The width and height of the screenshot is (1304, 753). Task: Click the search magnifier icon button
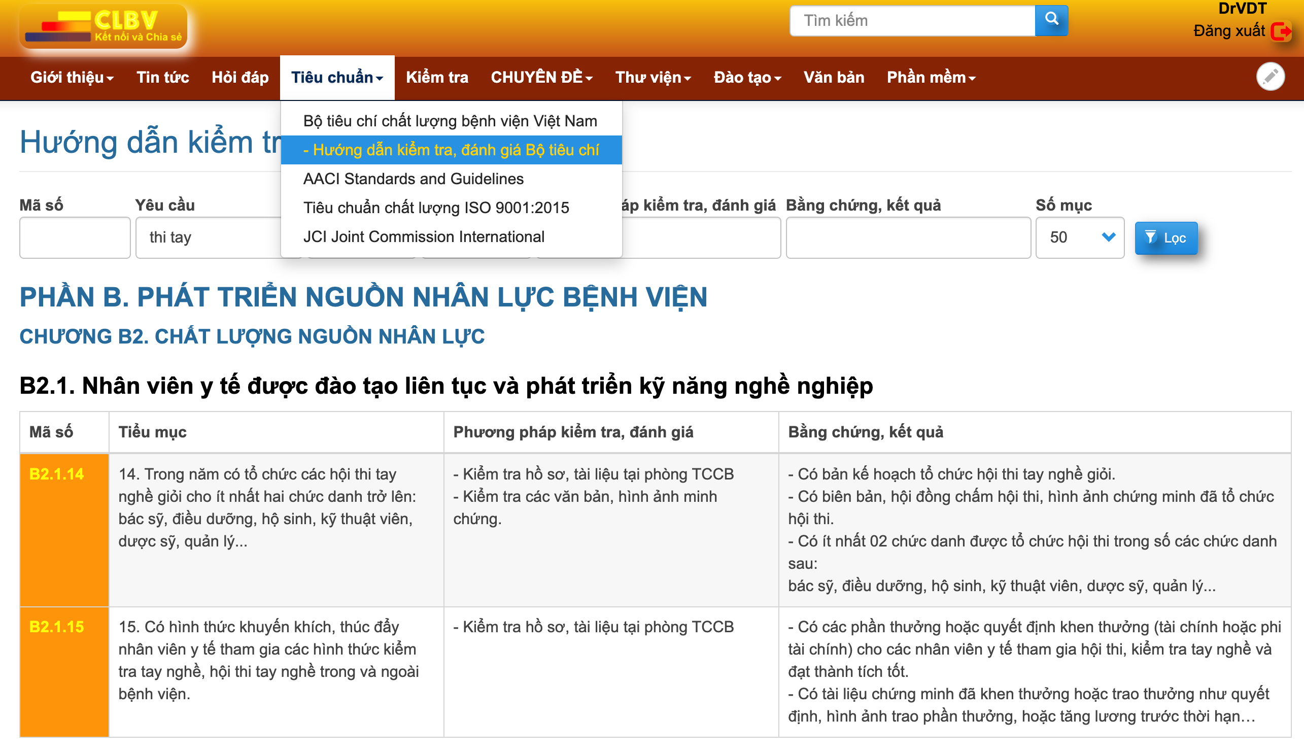(1051, 20)
